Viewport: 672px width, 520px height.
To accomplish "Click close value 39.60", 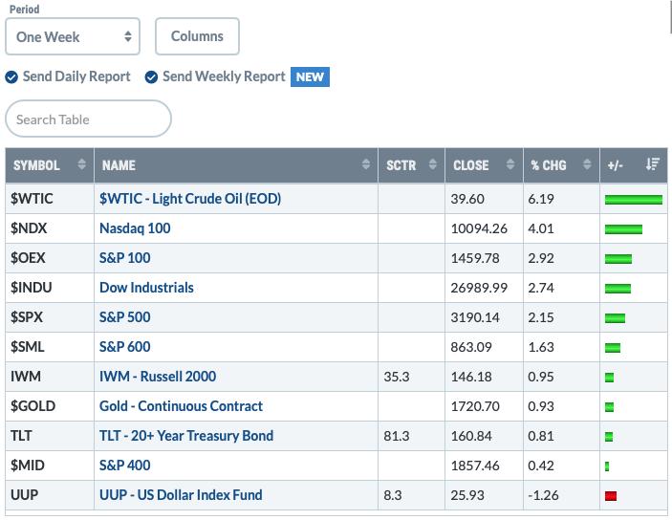I will point(467,199).
